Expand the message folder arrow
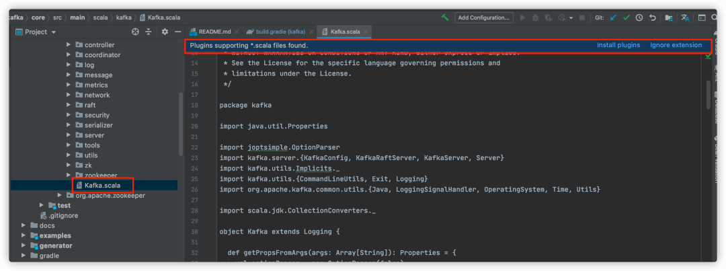Viewport: 726px width, 271px height. 69,75
